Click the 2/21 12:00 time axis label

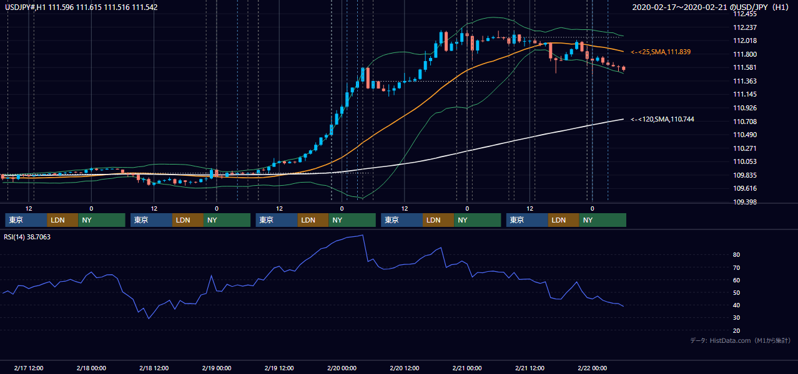(x=530, y=368)
